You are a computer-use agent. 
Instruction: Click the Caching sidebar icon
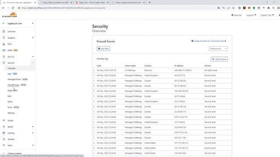(4, 133)
